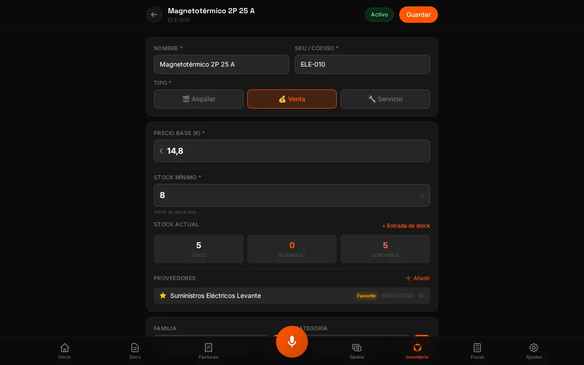Select Venta as product type
The image size is (584, 365).
(x=292, y=99)
